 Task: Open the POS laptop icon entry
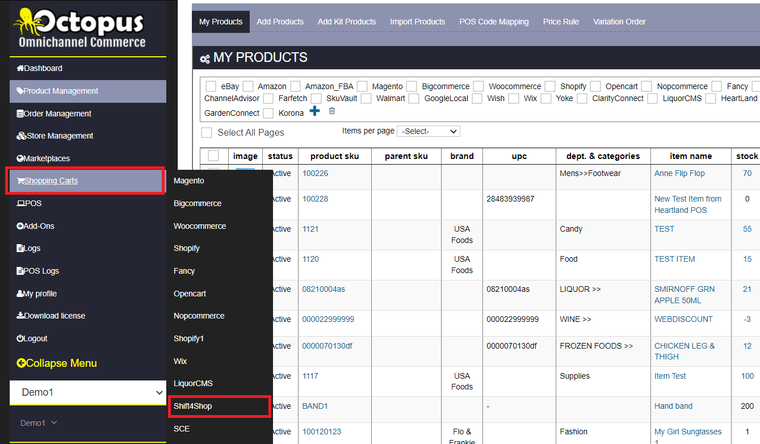coord(20,203)
